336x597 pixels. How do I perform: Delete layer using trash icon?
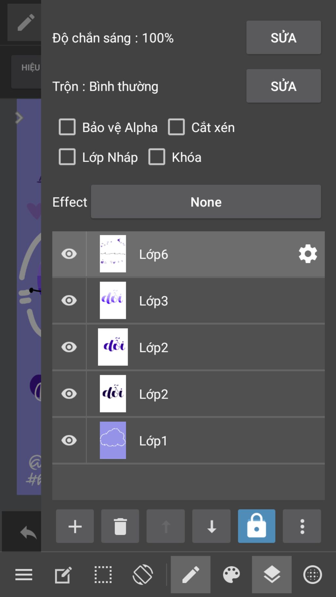[120, 526]
